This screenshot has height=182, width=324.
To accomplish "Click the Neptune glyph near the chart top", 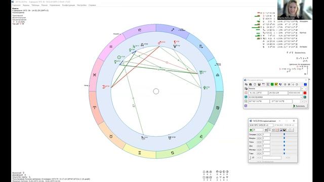I will tap(175, 46).
